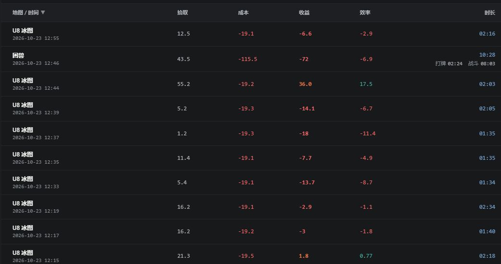Click timestamp 2026-10-23 12:46
The width and height of the screenshot is (501, 264).
(36, 63)
